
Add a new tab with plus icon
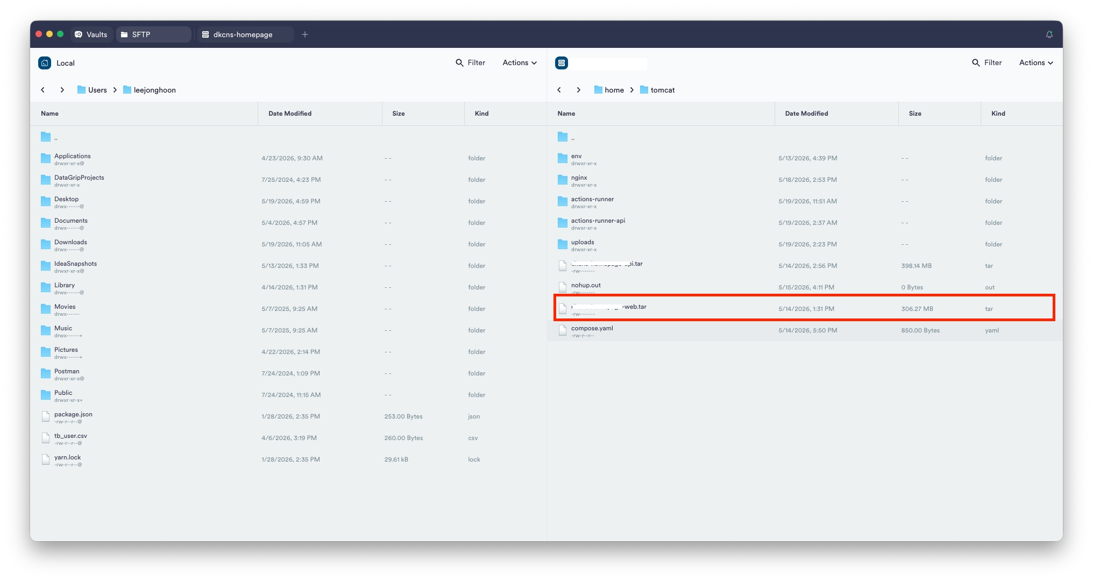[305, 34]
